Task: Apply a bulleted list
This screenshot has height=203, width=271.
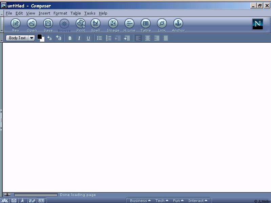Action: click(99, 38)
